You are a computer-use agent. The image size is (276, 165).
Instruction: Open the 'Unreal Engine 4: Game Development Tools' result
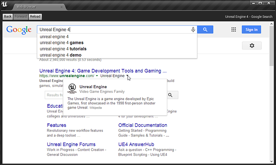click(103, 71)
